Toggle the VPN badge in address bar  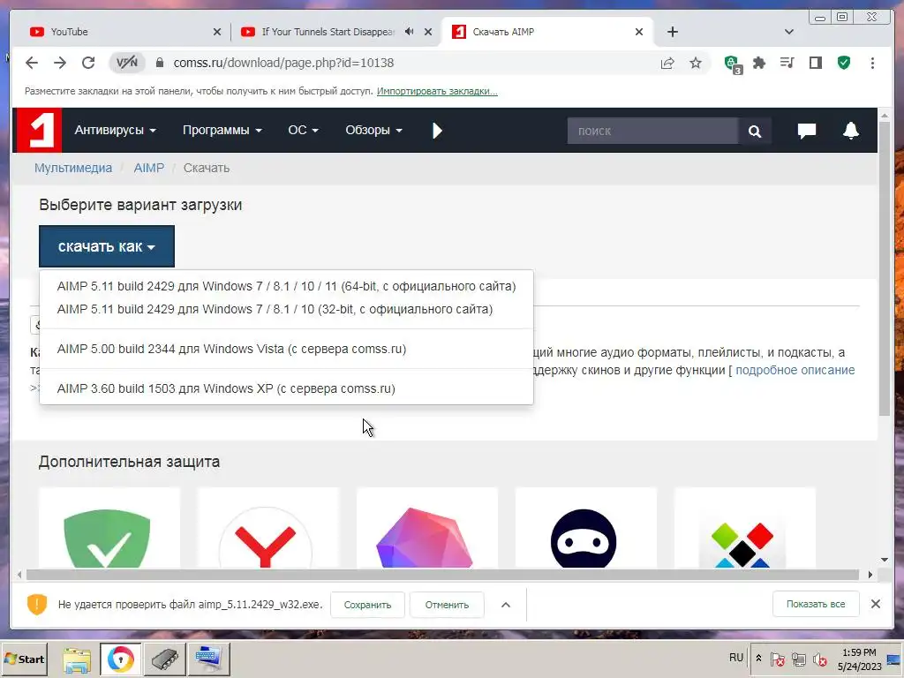click(x=127, y=63)
